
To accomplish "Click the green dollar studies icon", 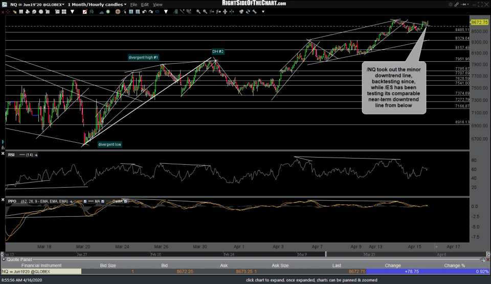I will [x=108, y=12].
